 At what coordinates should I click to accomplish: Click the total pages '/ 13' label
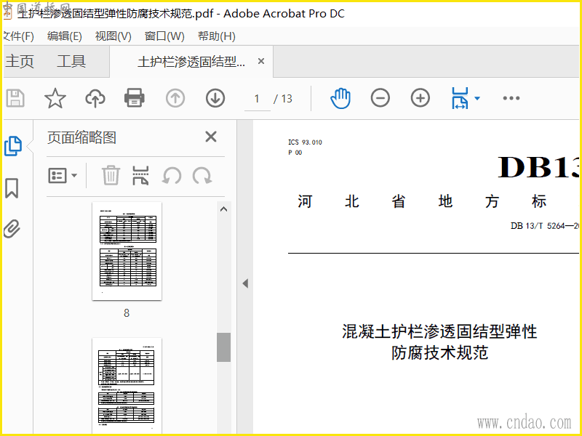coord(283,99)
